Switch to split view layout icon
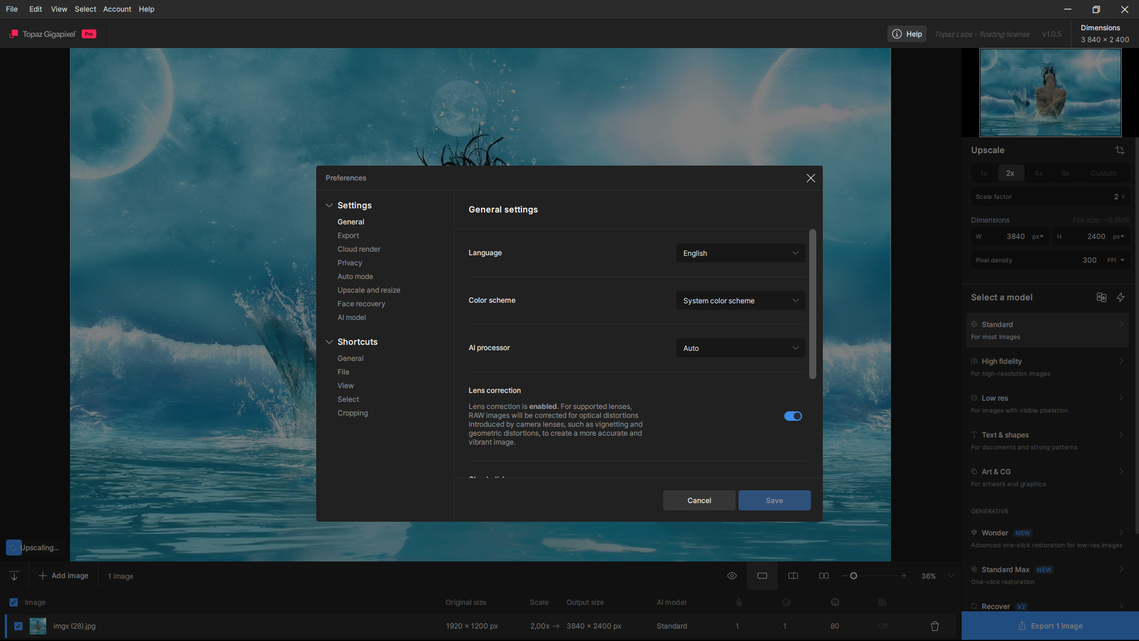The image size is (1139, 641). (x=793, y=576)
